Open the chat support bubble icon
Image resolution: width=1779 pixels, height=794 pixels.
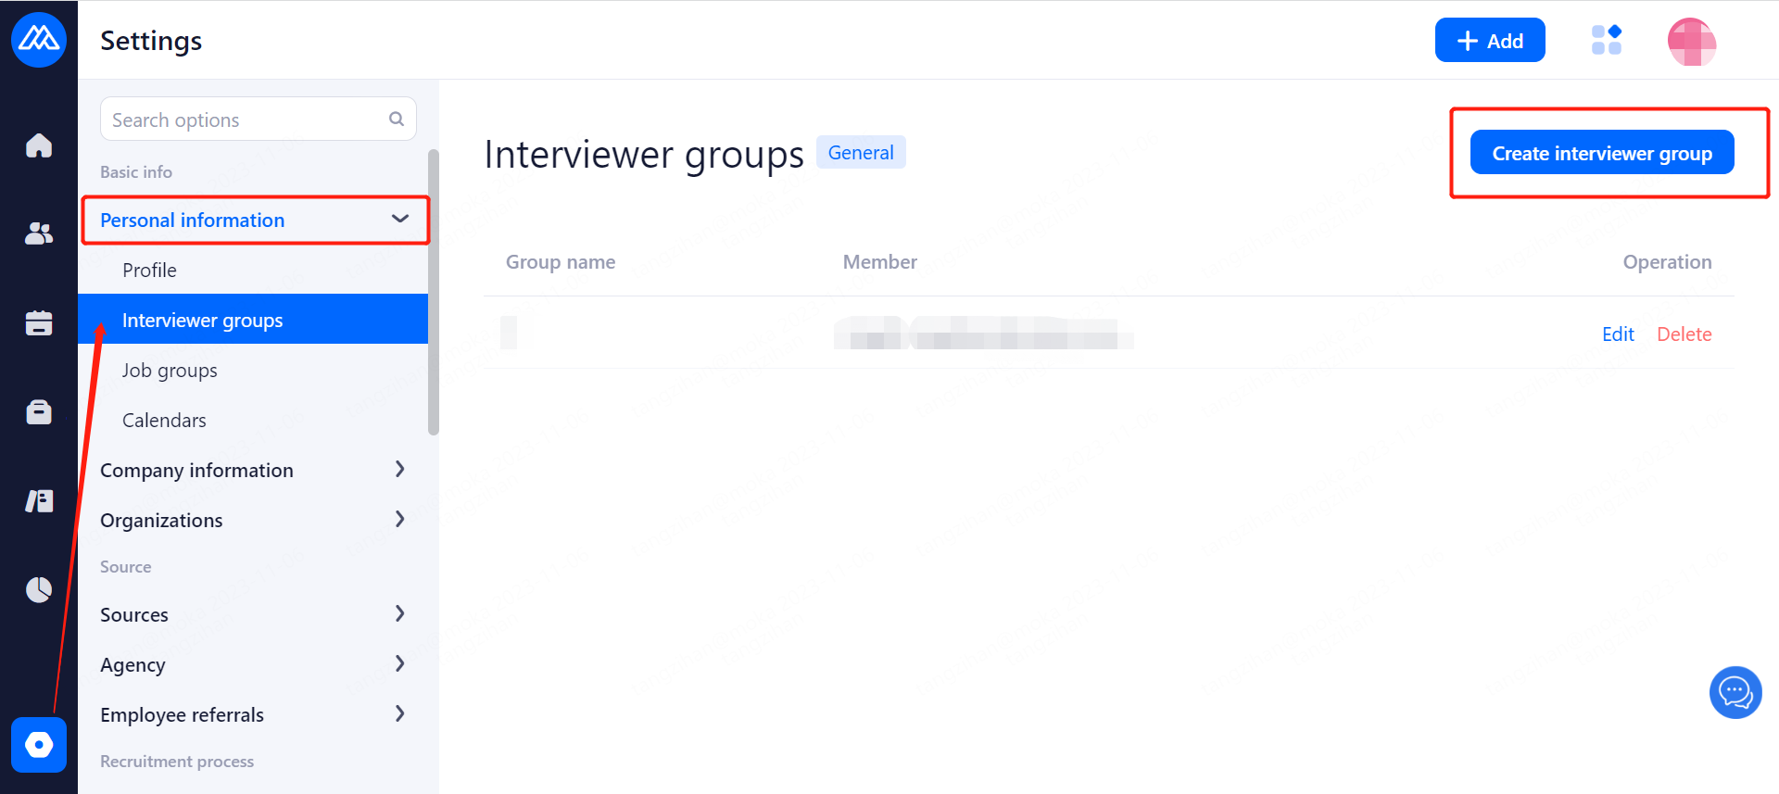(x=1735, y=692)
